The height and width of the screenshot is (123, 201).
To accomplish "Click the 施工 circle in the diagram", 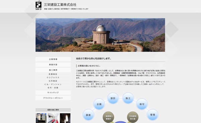I will pyautogui.click(x=128, y=98).
